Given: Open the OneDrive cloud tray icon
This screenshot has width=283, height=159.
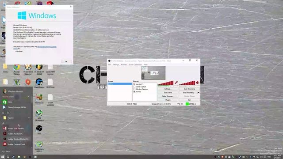Looking at the screenshot, I should pos(254,157).
